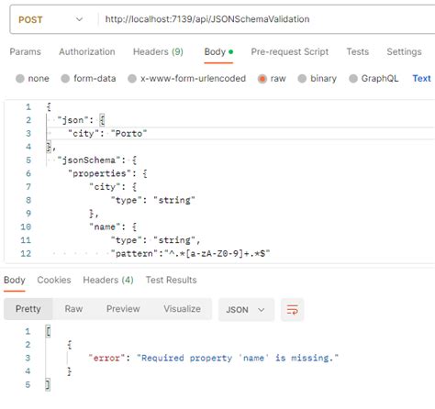Open the POST method dropdown
Image resolution: width=435 pixels, height=409 pixels.
pos(50,19)
